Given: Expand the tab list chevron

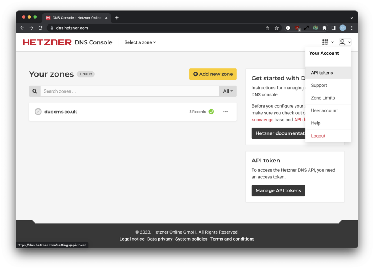Looking at the screenshot, I should 352,18.
